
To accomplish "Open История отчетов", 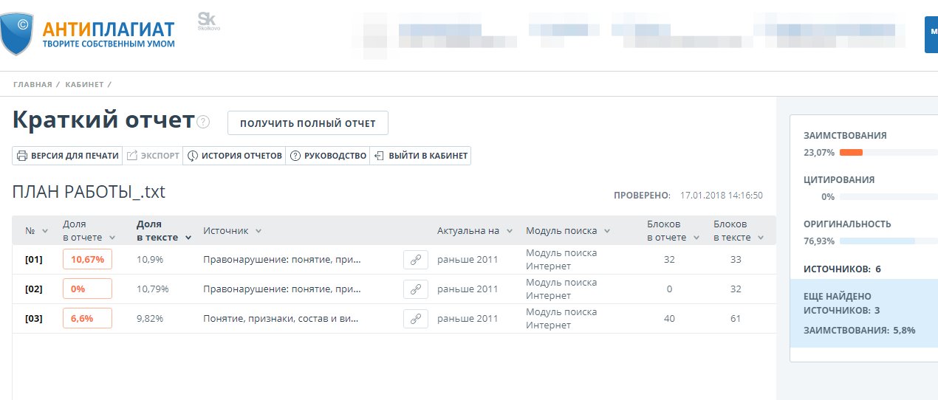I will (234, 156).
